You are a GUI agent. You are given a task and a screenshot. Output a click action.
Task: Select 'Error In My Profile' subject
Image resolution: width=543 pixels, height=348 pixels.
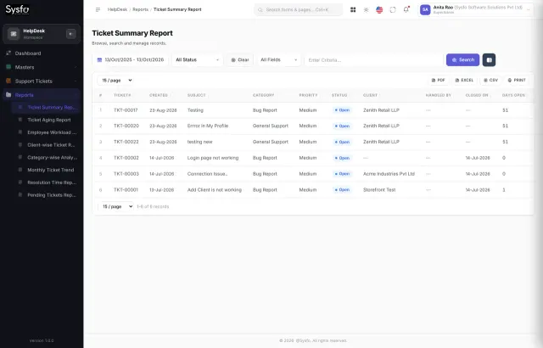coord(208,126)
